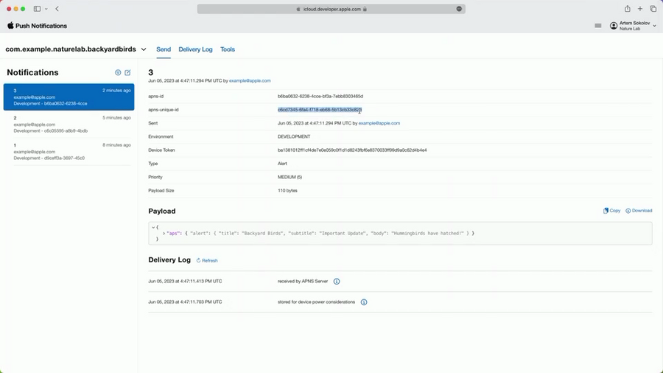The image size is (663, 373).
Task: Select notification 3 in the list
Action: (69, 97)
